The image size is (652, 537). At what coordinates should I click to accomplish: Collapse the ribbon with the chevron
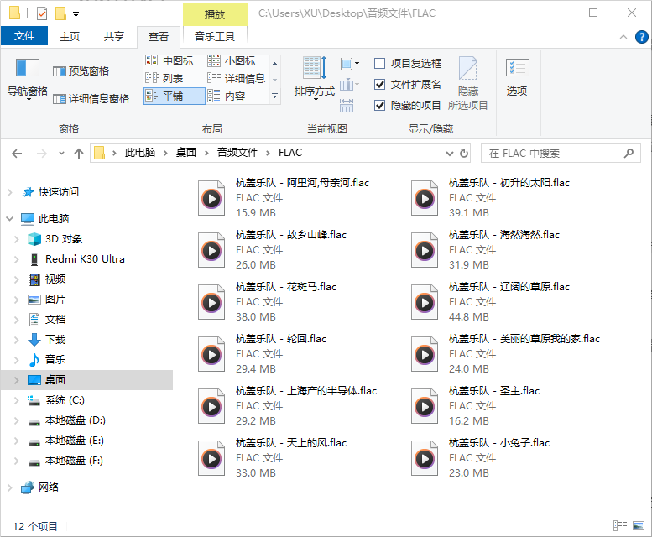point(623,37)
